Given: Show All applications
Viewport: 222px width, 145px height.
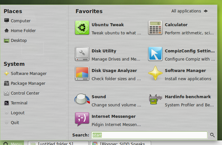Looking at the screenshot, I should click(189, 11).
